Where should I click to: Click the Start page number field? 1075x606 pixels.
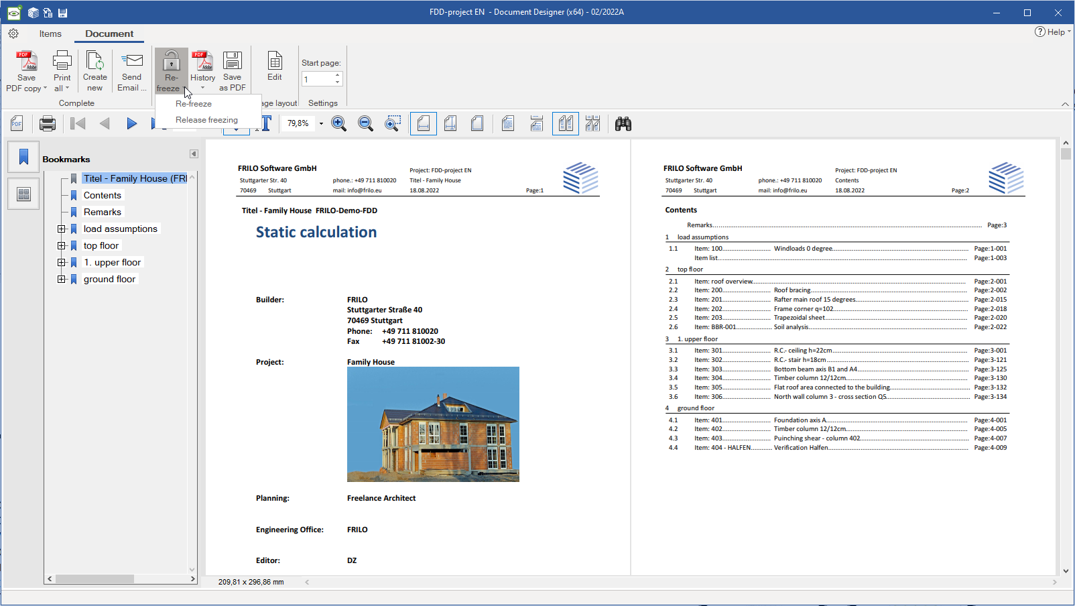317,78
